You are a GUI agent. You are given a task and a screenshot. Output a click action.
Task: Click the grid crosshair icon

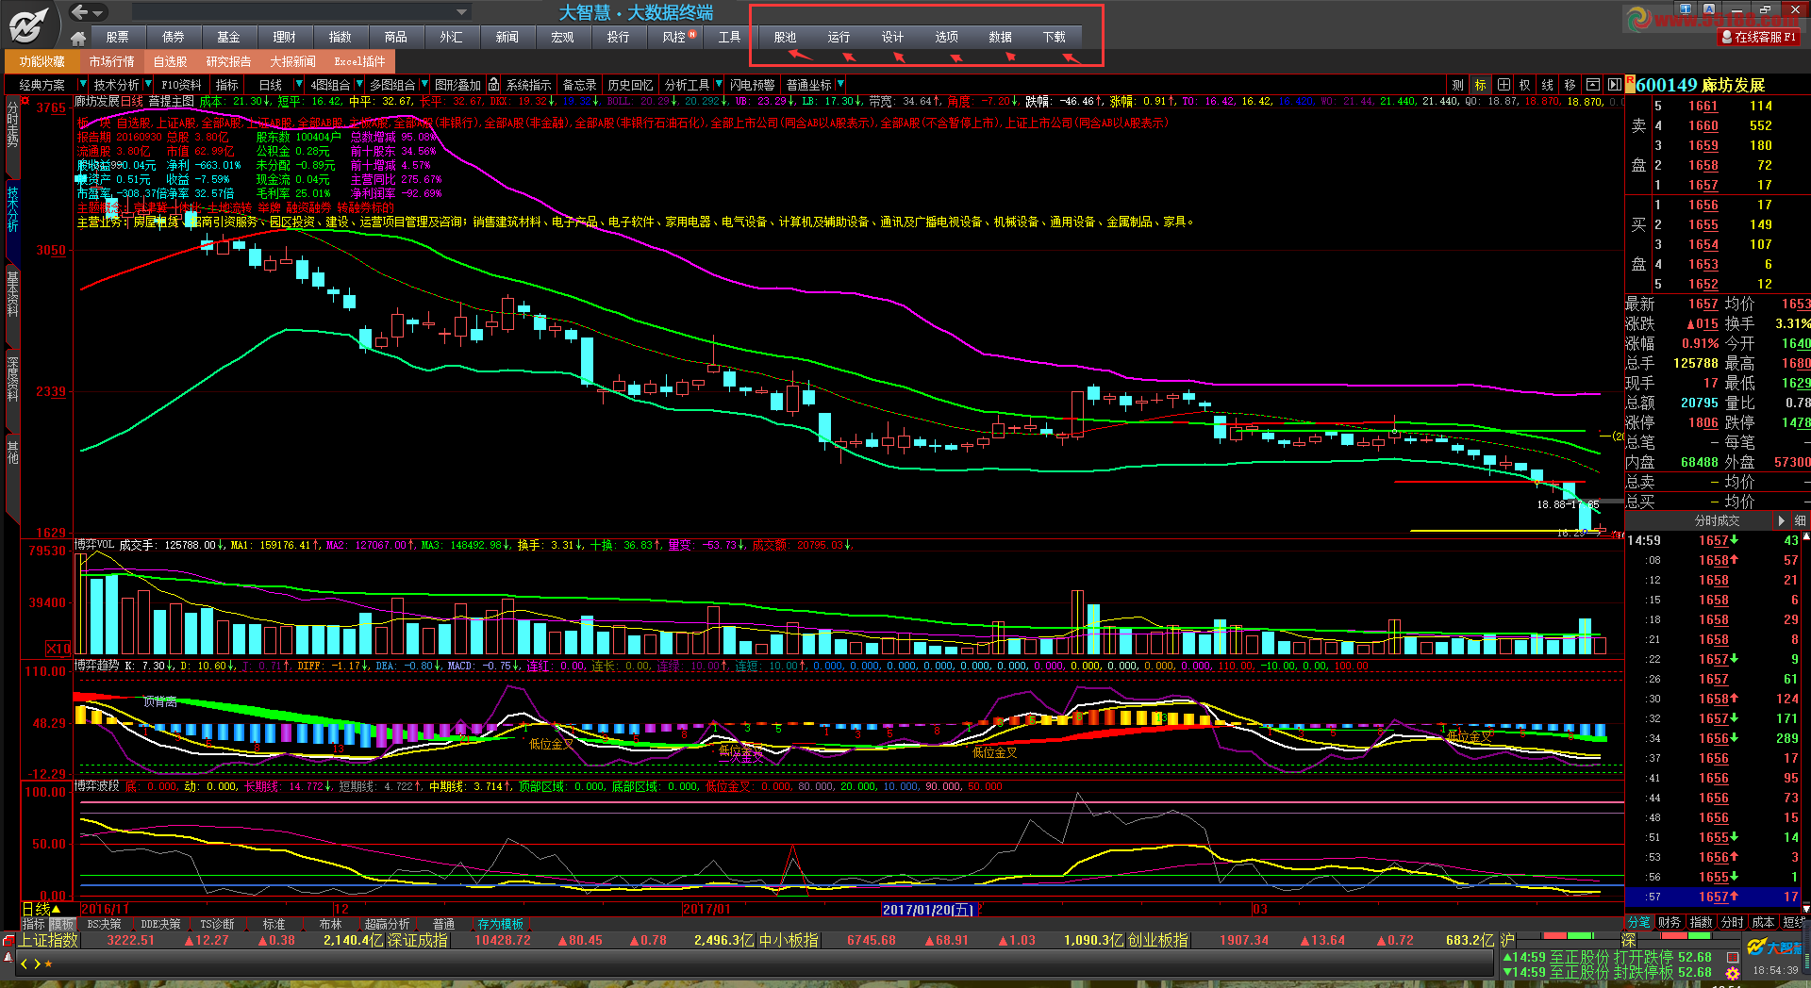[x=1504, y=85]
